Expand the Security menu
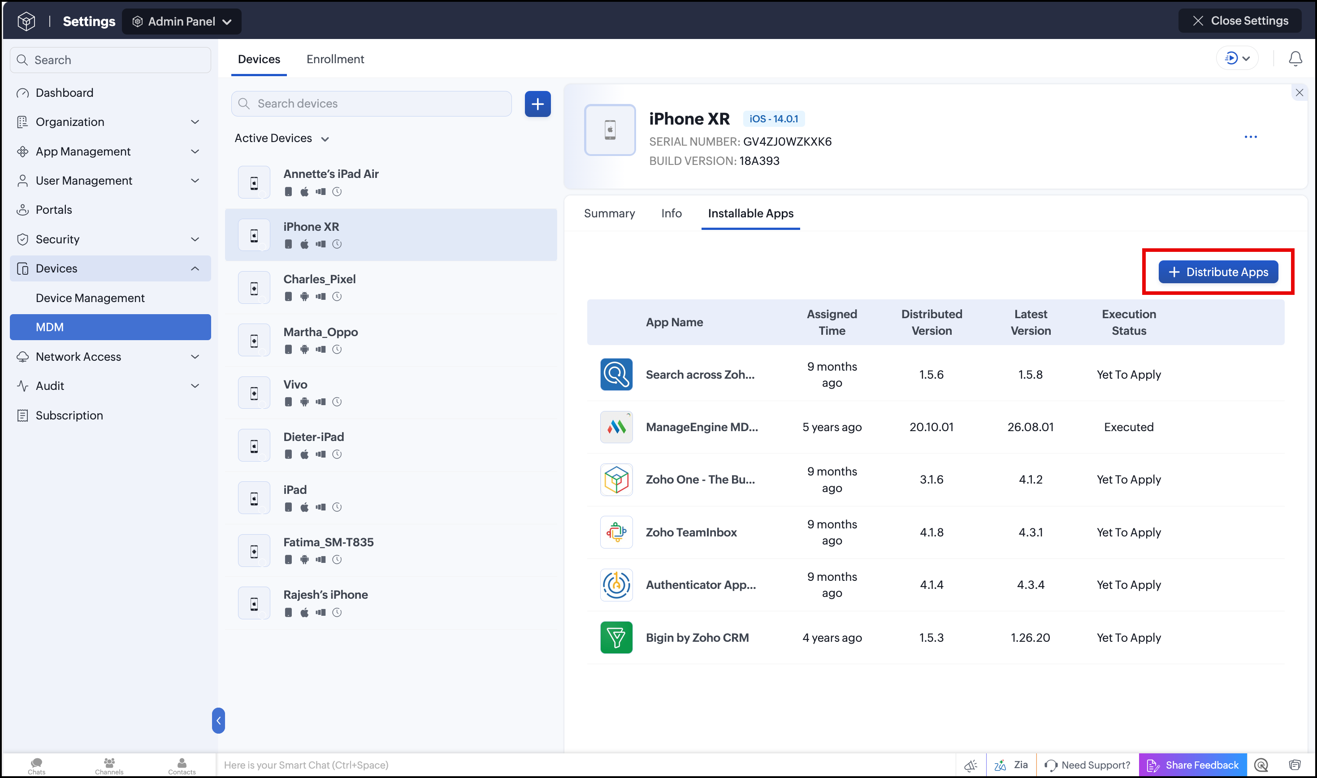The image size is (1317, 778). click(x=195, y=240)
